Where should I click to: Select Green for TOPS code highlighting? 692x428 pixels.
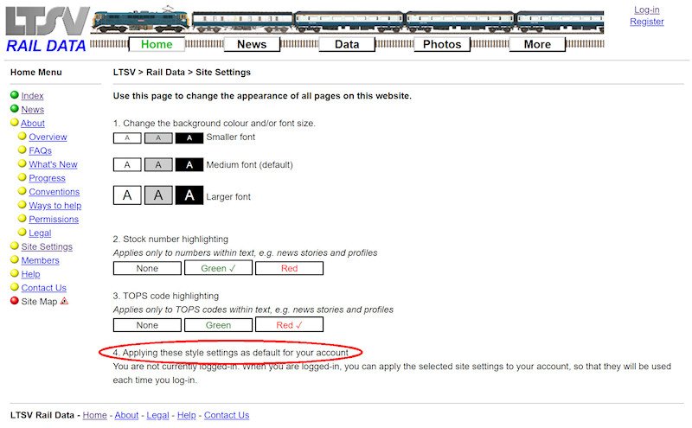point(218,325)
